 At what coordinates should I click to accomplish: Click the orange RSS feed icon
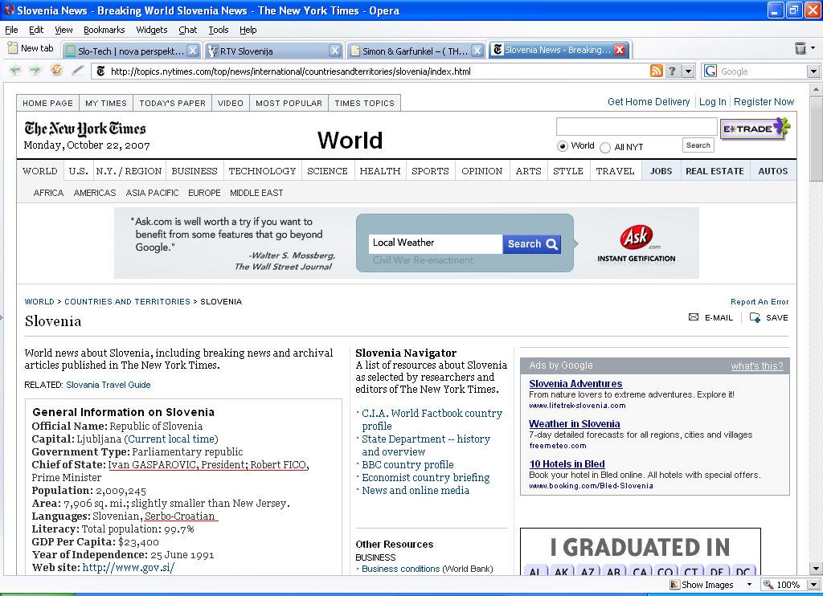click(x=656, y=71)
